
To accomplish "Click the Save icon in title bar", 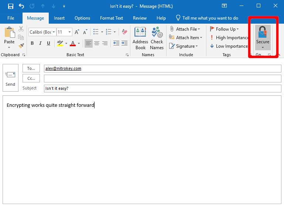I will [x=10, y=6].
